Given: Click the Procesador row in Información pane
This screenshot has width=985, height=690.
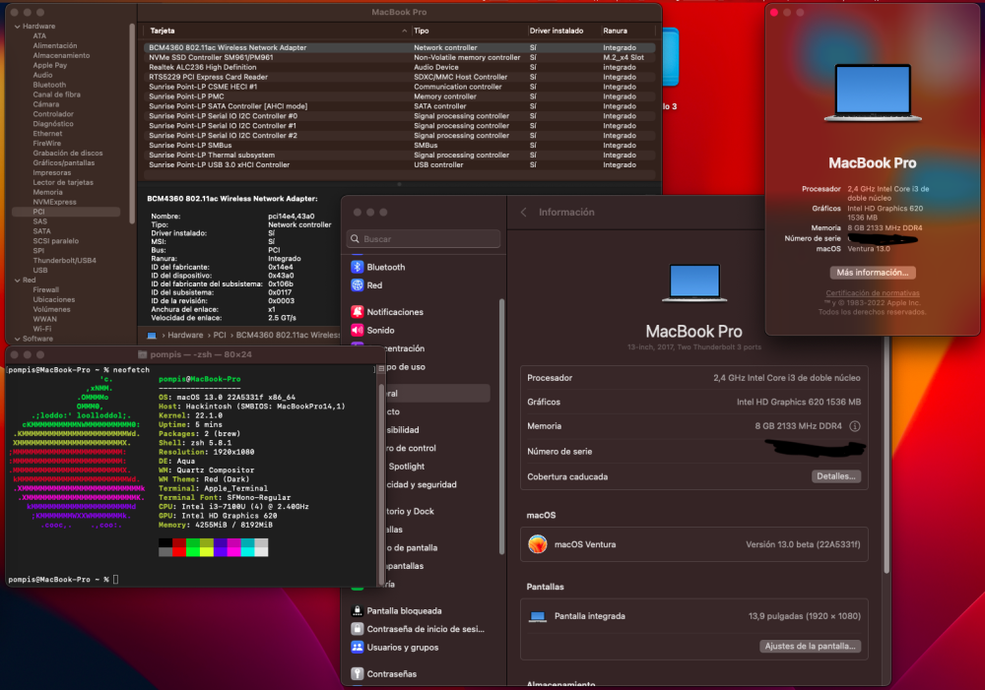Looking at the screenshot, I should (694, 377).
